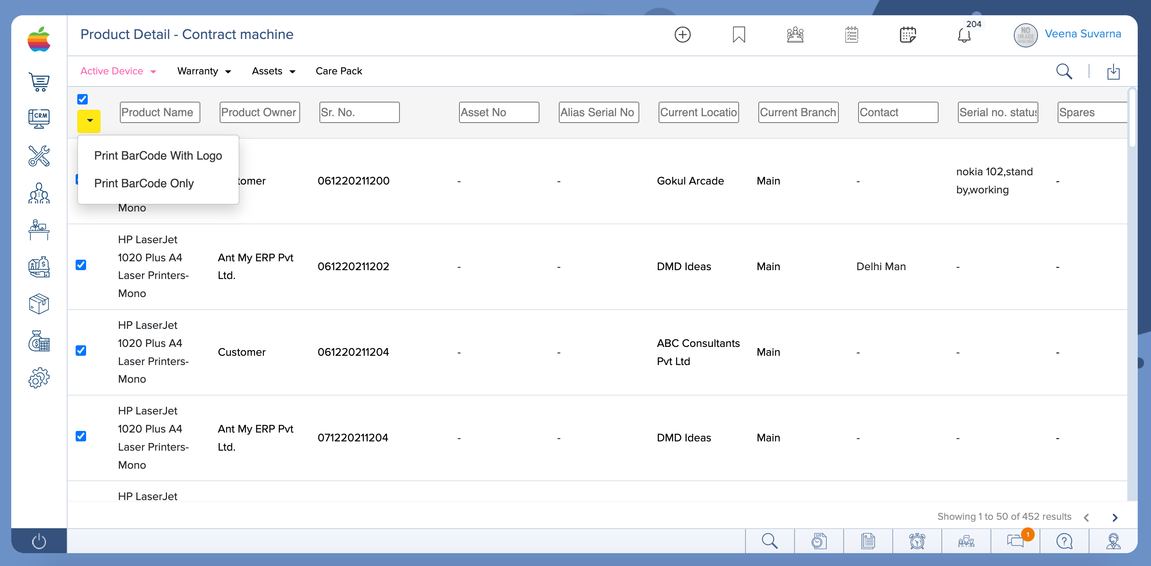The width and height of the screenshot is (1151, 566).
Task: Open the calendar icon in header
Action: coord(908,35)
